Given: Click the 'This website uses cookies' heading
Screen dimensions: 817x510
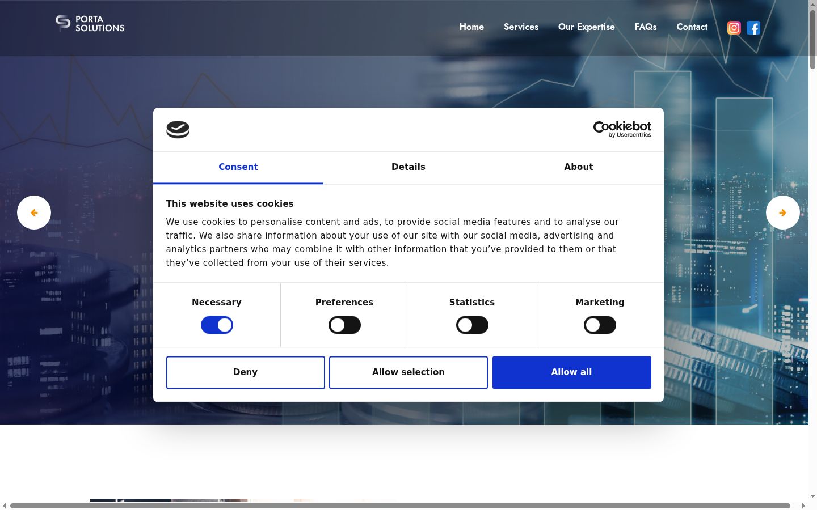Looking at the screenshot, I should 230,204.
